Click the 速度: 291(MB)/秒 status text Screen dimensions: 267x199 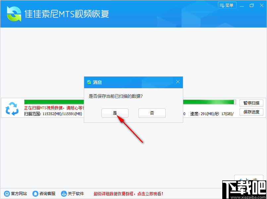(204, 114)
